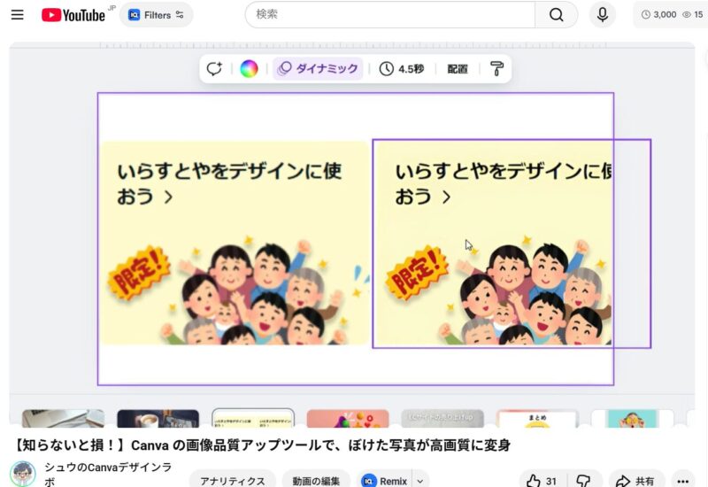
Task: Dislike the video with thumbs down
Action: coord(584,481)
